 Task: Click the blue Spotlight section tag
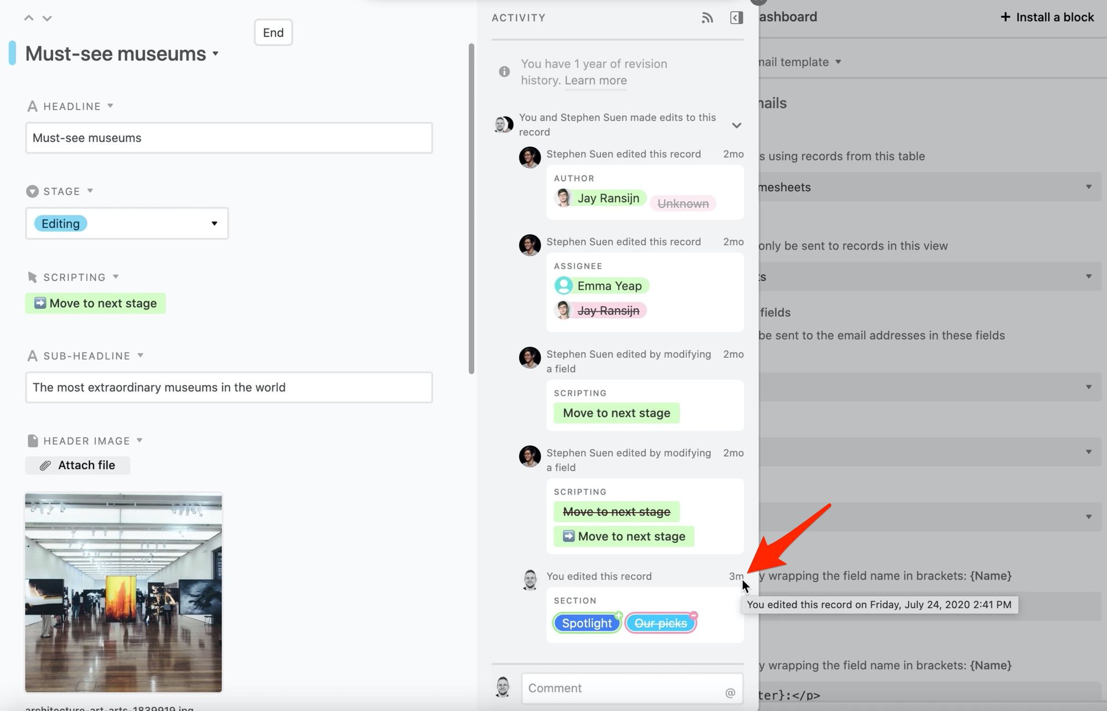click(587, 623)
